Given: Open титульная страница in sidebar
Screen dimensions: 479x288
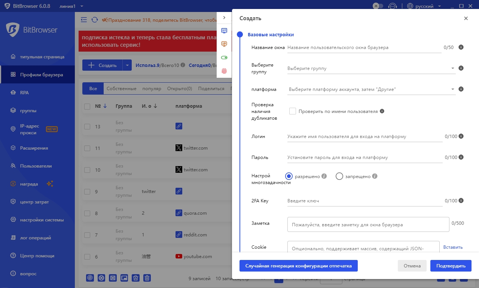Looking at the screenshot, I should (37, 57).
